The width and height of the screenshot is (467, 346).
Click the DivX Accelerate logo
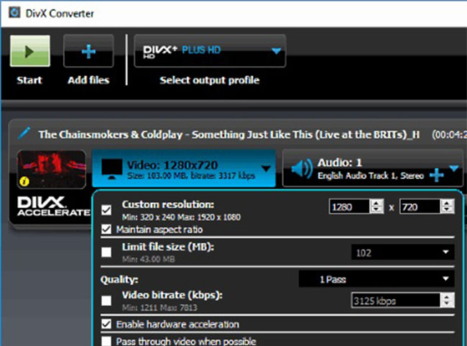53,206
